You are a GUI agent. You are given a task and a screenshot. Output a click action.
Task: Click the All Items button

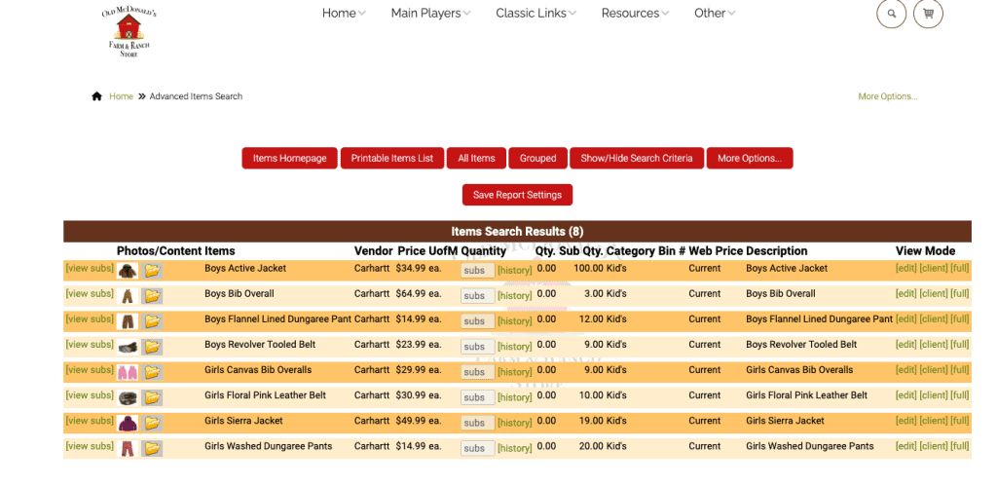(x=476, y=159)
